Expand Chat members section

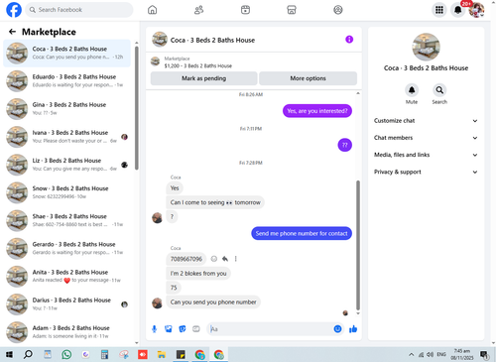point(426,138)
